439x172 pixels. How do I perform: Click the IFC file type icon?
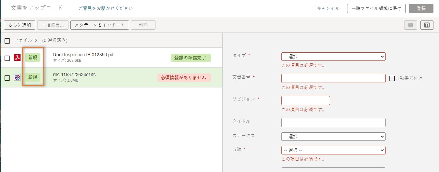(x=17, y=78)
